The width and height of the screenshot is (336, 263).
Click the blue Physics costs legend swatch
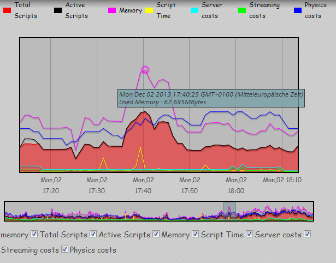point(297,10)
